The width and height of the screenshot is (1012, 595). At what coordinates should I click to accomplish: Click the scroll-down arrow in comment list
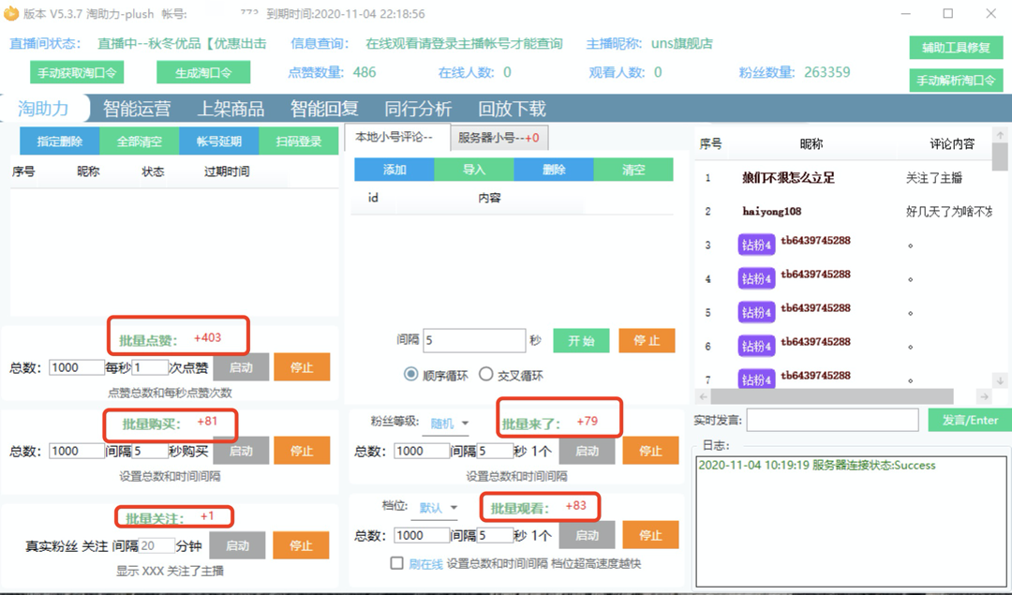[1000, 380]
